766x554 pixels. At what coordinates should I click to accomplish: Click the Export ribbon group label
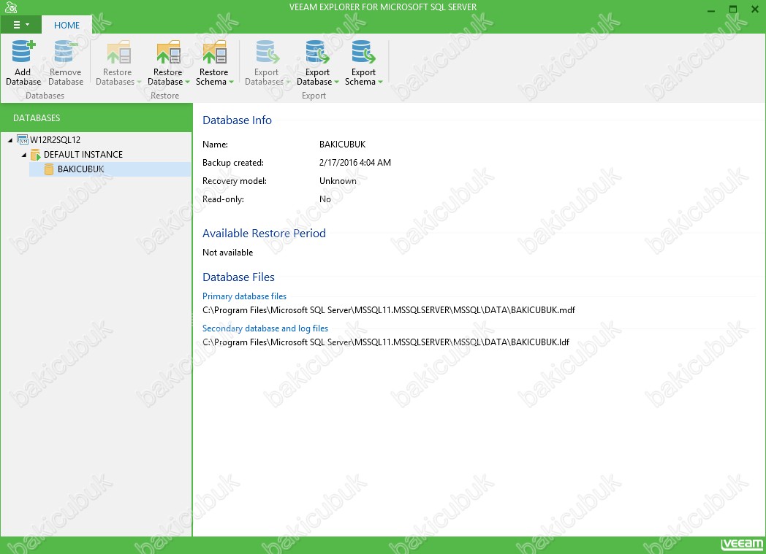[314, 96]
